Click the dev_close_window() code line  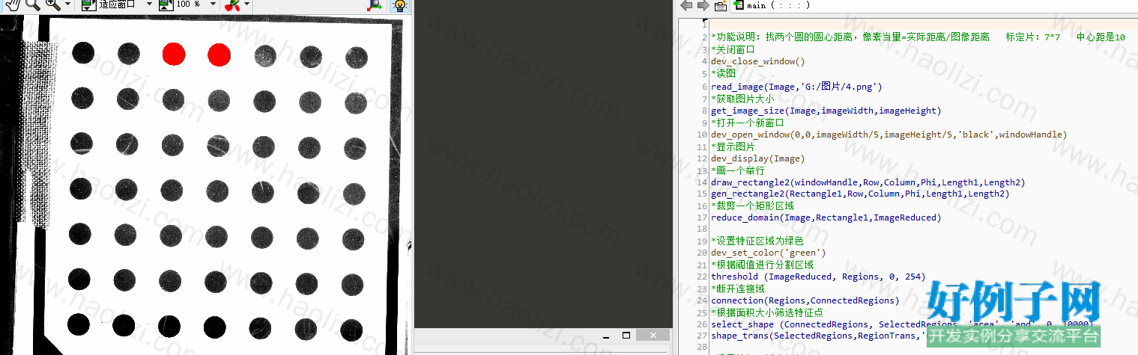point(758,61)
